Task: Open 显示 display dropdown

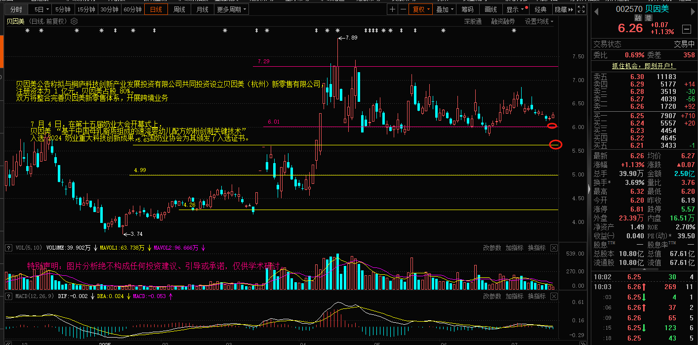Action: click(515, 9)
